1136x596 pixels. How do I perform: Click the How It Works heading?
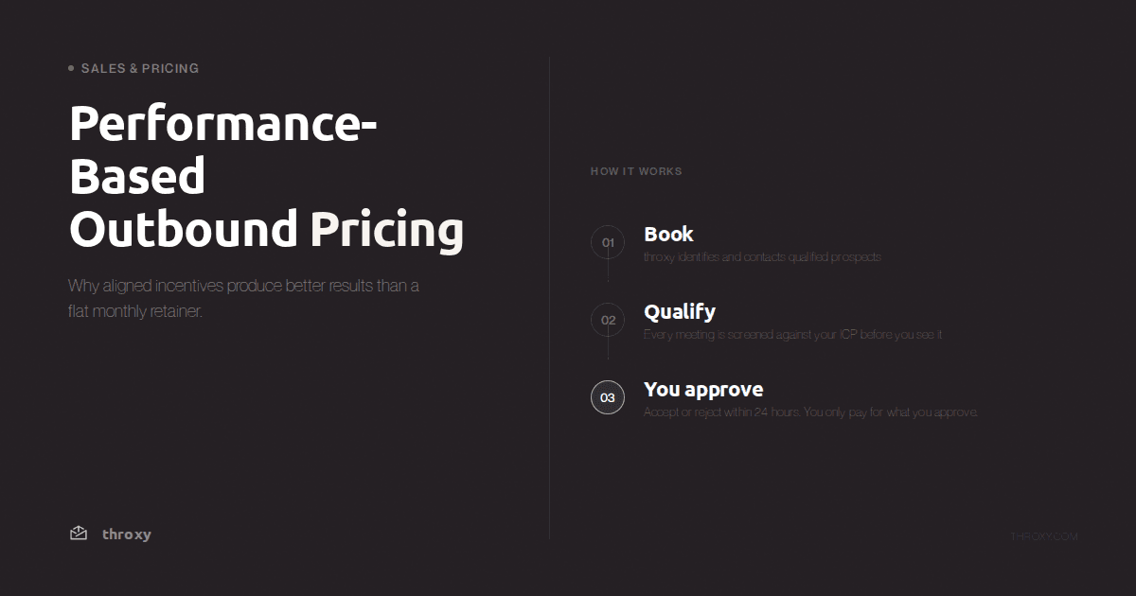click(636, 171)
